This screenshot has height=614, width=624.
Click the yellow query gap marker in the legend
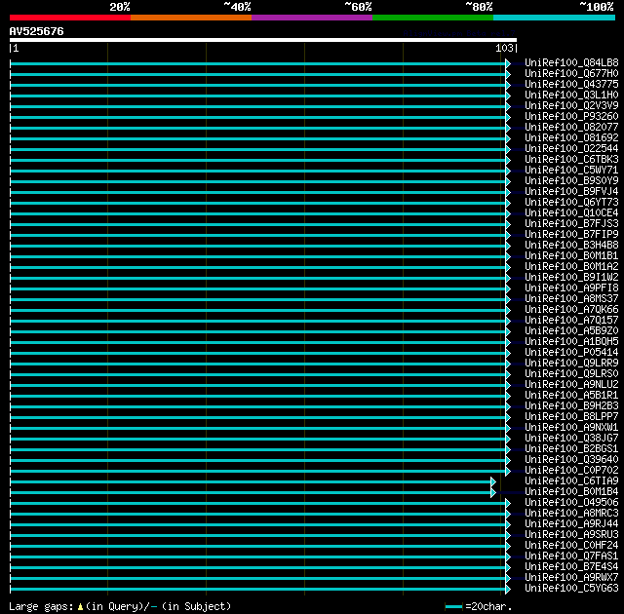coord(80,607)
